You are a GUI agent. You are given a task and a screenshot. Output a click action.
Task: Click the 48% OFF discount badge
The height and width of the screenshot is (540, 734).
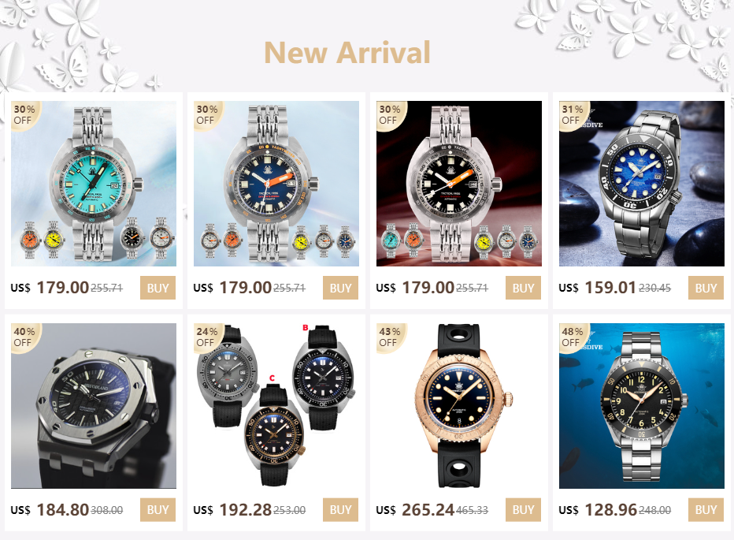click(x=573, y=337)
